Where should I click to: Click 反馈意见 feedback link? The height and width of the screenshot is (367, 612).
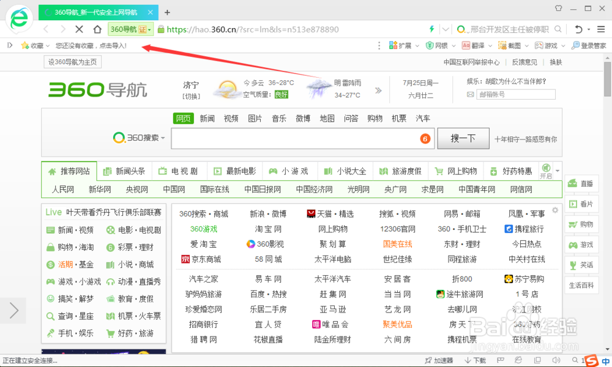[524, 62]
